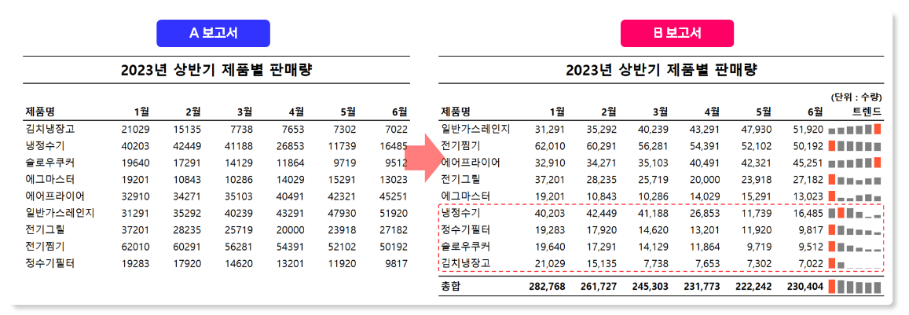Select '김치냉장고' row name in B report
This screenshot has width=909, height=315.
tap(466, 263)
